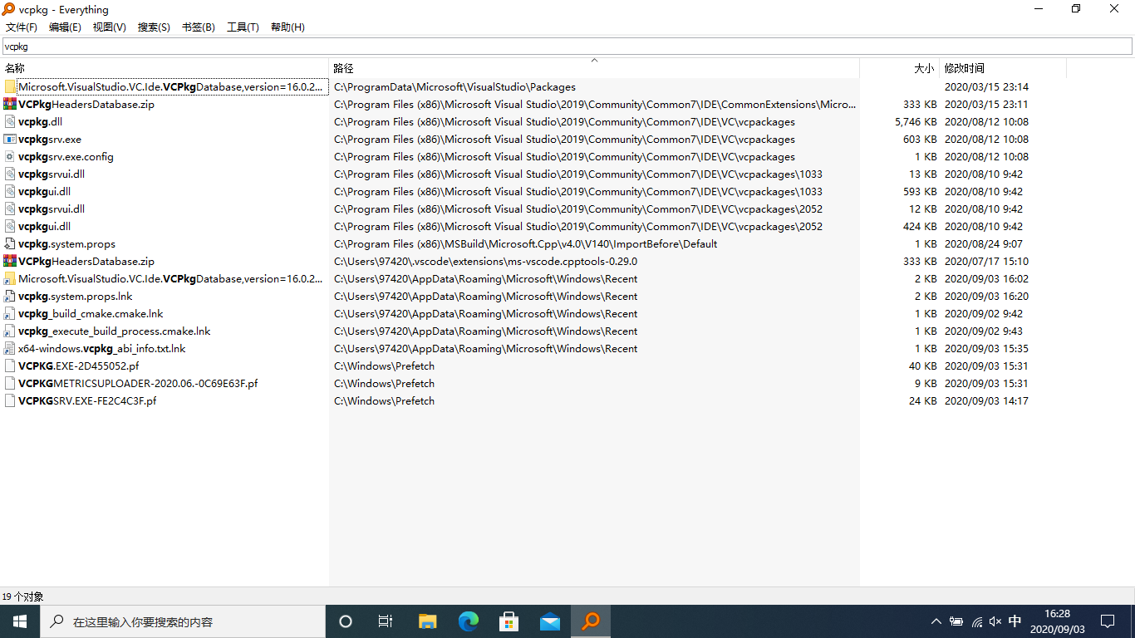1135x638 pixels.
Task: Click the vcpkg_execute_build_process.cmake.lnk icon
Action: click(10, 331)
